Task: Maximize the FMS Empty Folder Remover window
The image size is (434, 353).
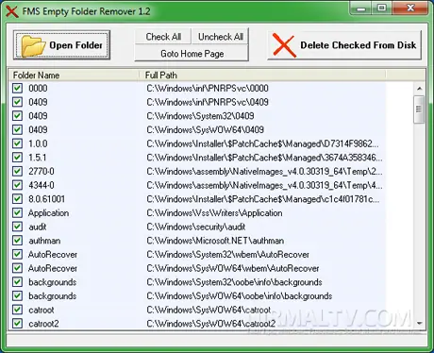Action: (382, 8)
